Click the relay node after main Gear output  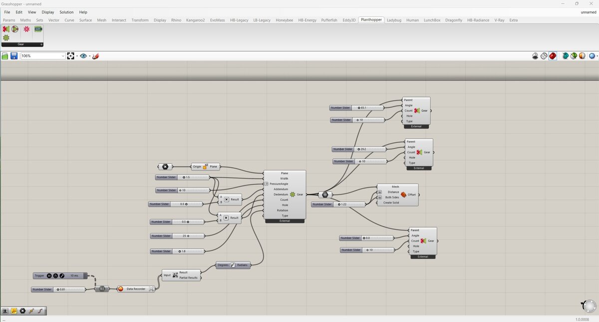(325, 195)
